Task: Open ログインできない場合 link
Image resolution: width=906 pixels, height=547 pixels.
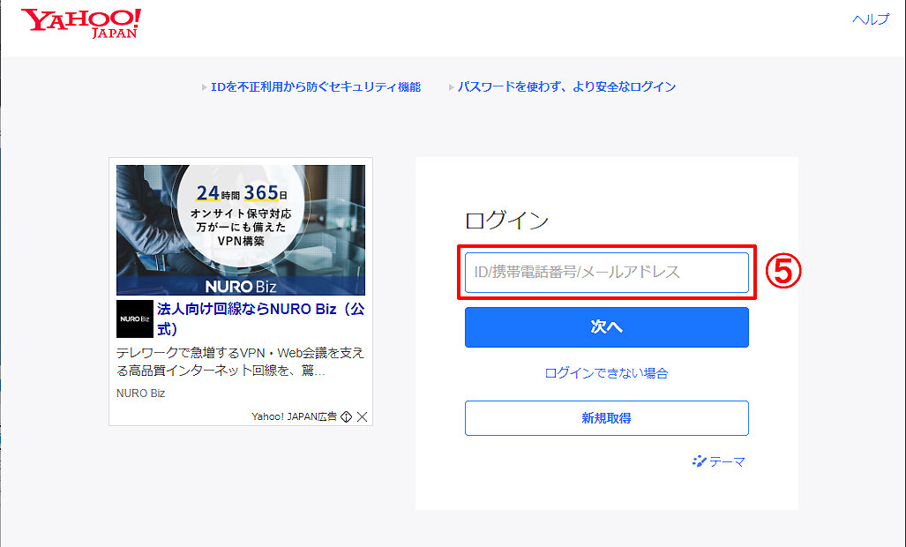Action: point(607,373)
